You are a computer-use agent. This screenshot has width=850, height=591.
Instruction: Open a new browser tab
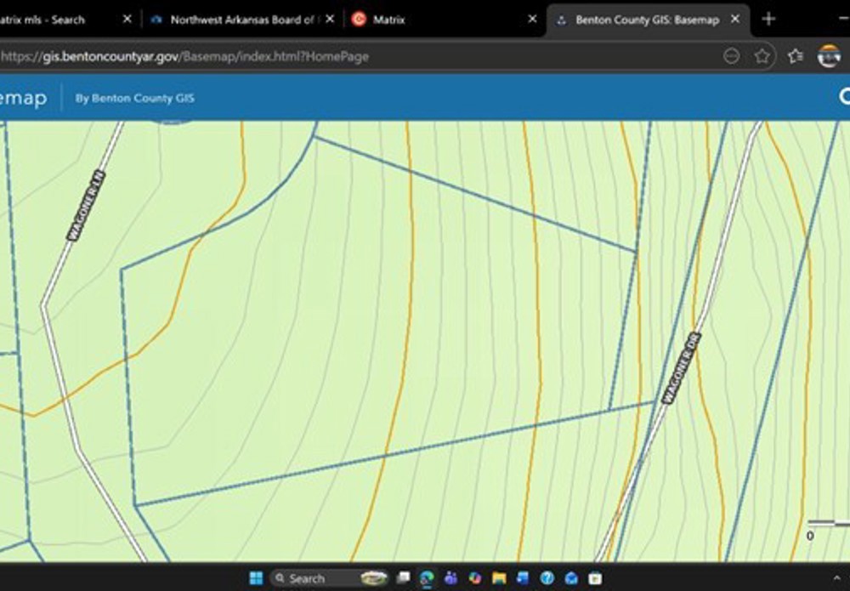coord(768,19)
